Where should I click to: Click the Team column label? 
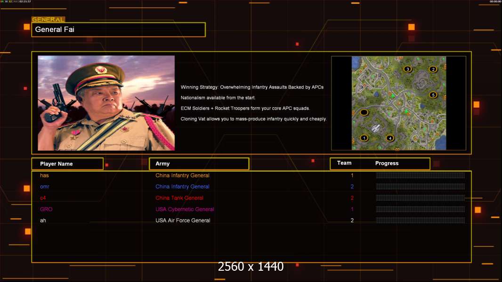tap(344, 163)
